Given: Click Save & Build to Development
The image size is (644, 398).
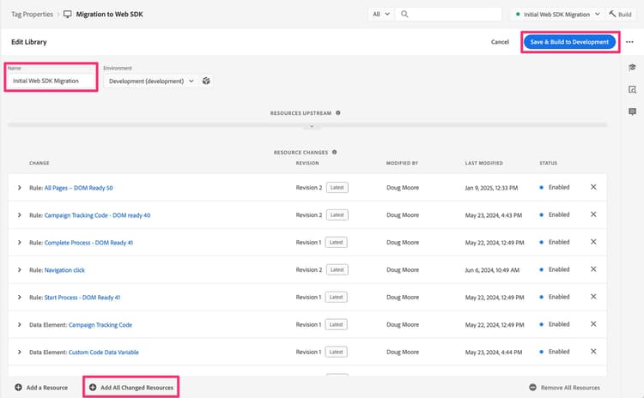Looking at the screenshot, I should click(x=569, y=42).
